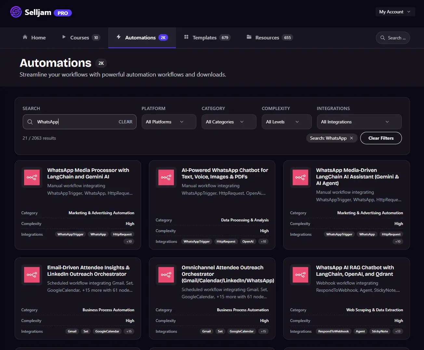Expand the All Integrations dropdown
The height and width of the screenshot is (350, 424).
click(359, 122)
